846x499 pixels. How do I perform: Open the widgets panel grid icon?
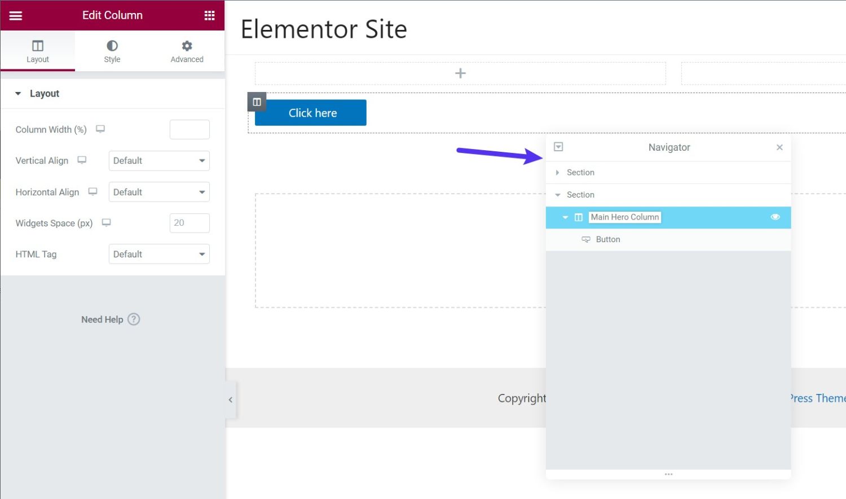(209, 15)
